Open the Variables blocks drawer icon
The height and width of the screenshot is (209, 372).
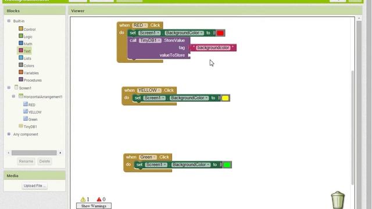21,72
